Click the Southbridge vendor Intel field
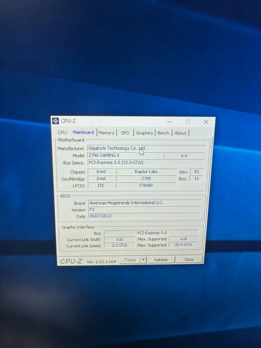 tap(101, 178)
